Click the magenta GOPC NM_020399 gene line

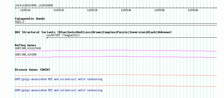[x=116, y=57]
